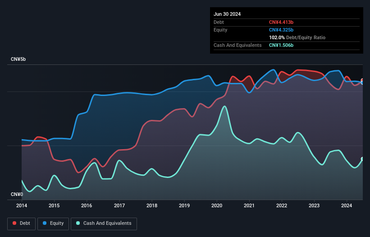Click the 2016 x-axis label
This screenshot has height=237, width=370.
(x=87, y=205)
